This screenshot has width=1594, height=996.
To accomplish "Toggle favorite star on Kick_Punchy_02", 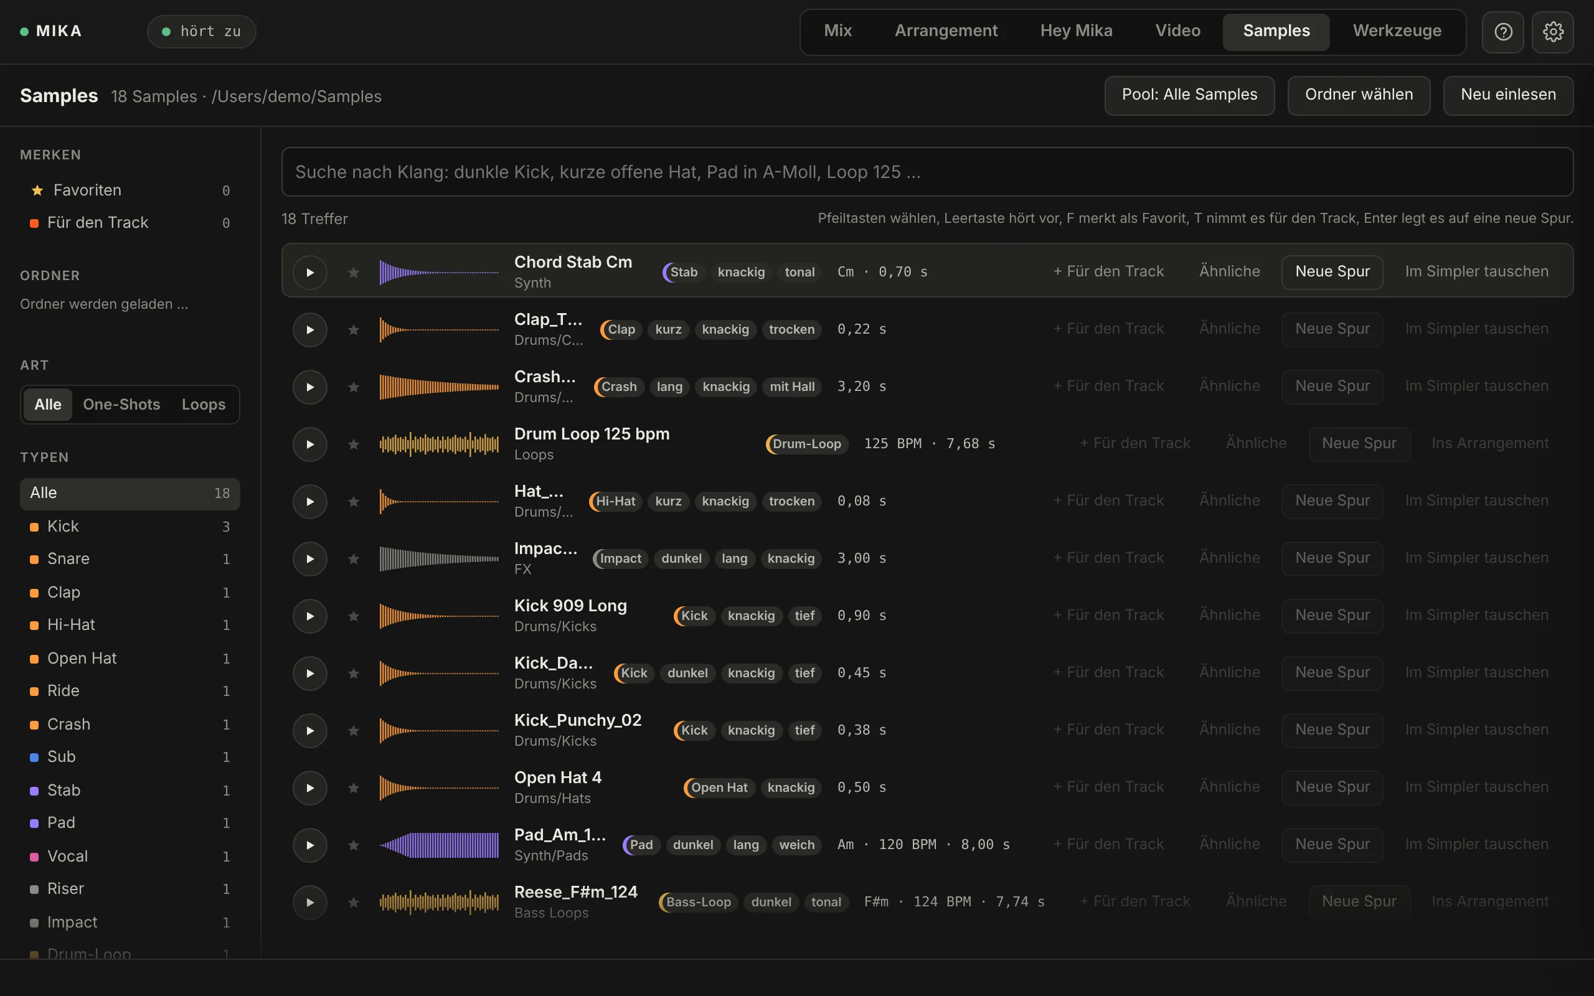I will pos(354,731).
